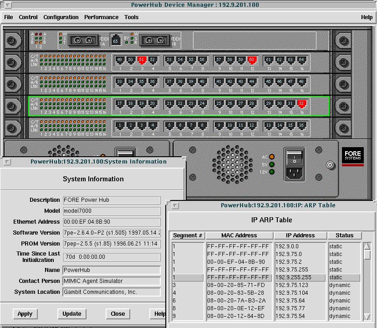Select MAC address 08-00-20-7A-B3-2A

pyautogui.click(x=236, y=301)
